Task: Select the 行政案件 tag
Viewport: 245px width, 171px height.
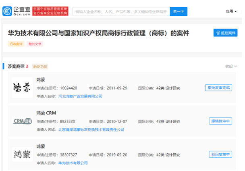Action: (x=16, y=44)
